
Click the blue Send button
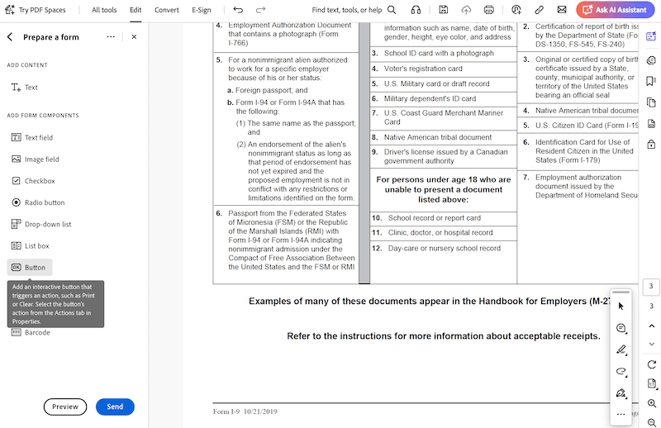115,407
